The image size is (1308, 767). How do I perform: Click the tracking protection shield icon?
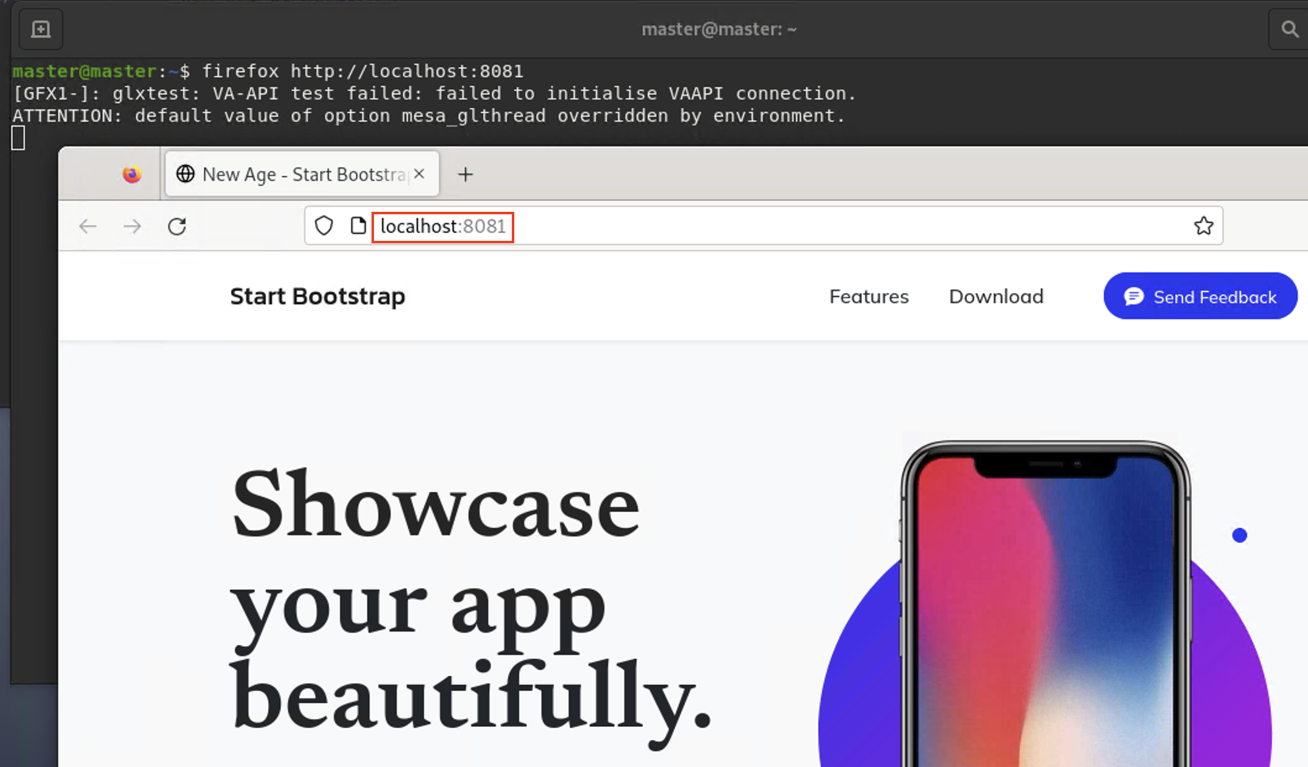pyautogui.click(x=324, y=226)
